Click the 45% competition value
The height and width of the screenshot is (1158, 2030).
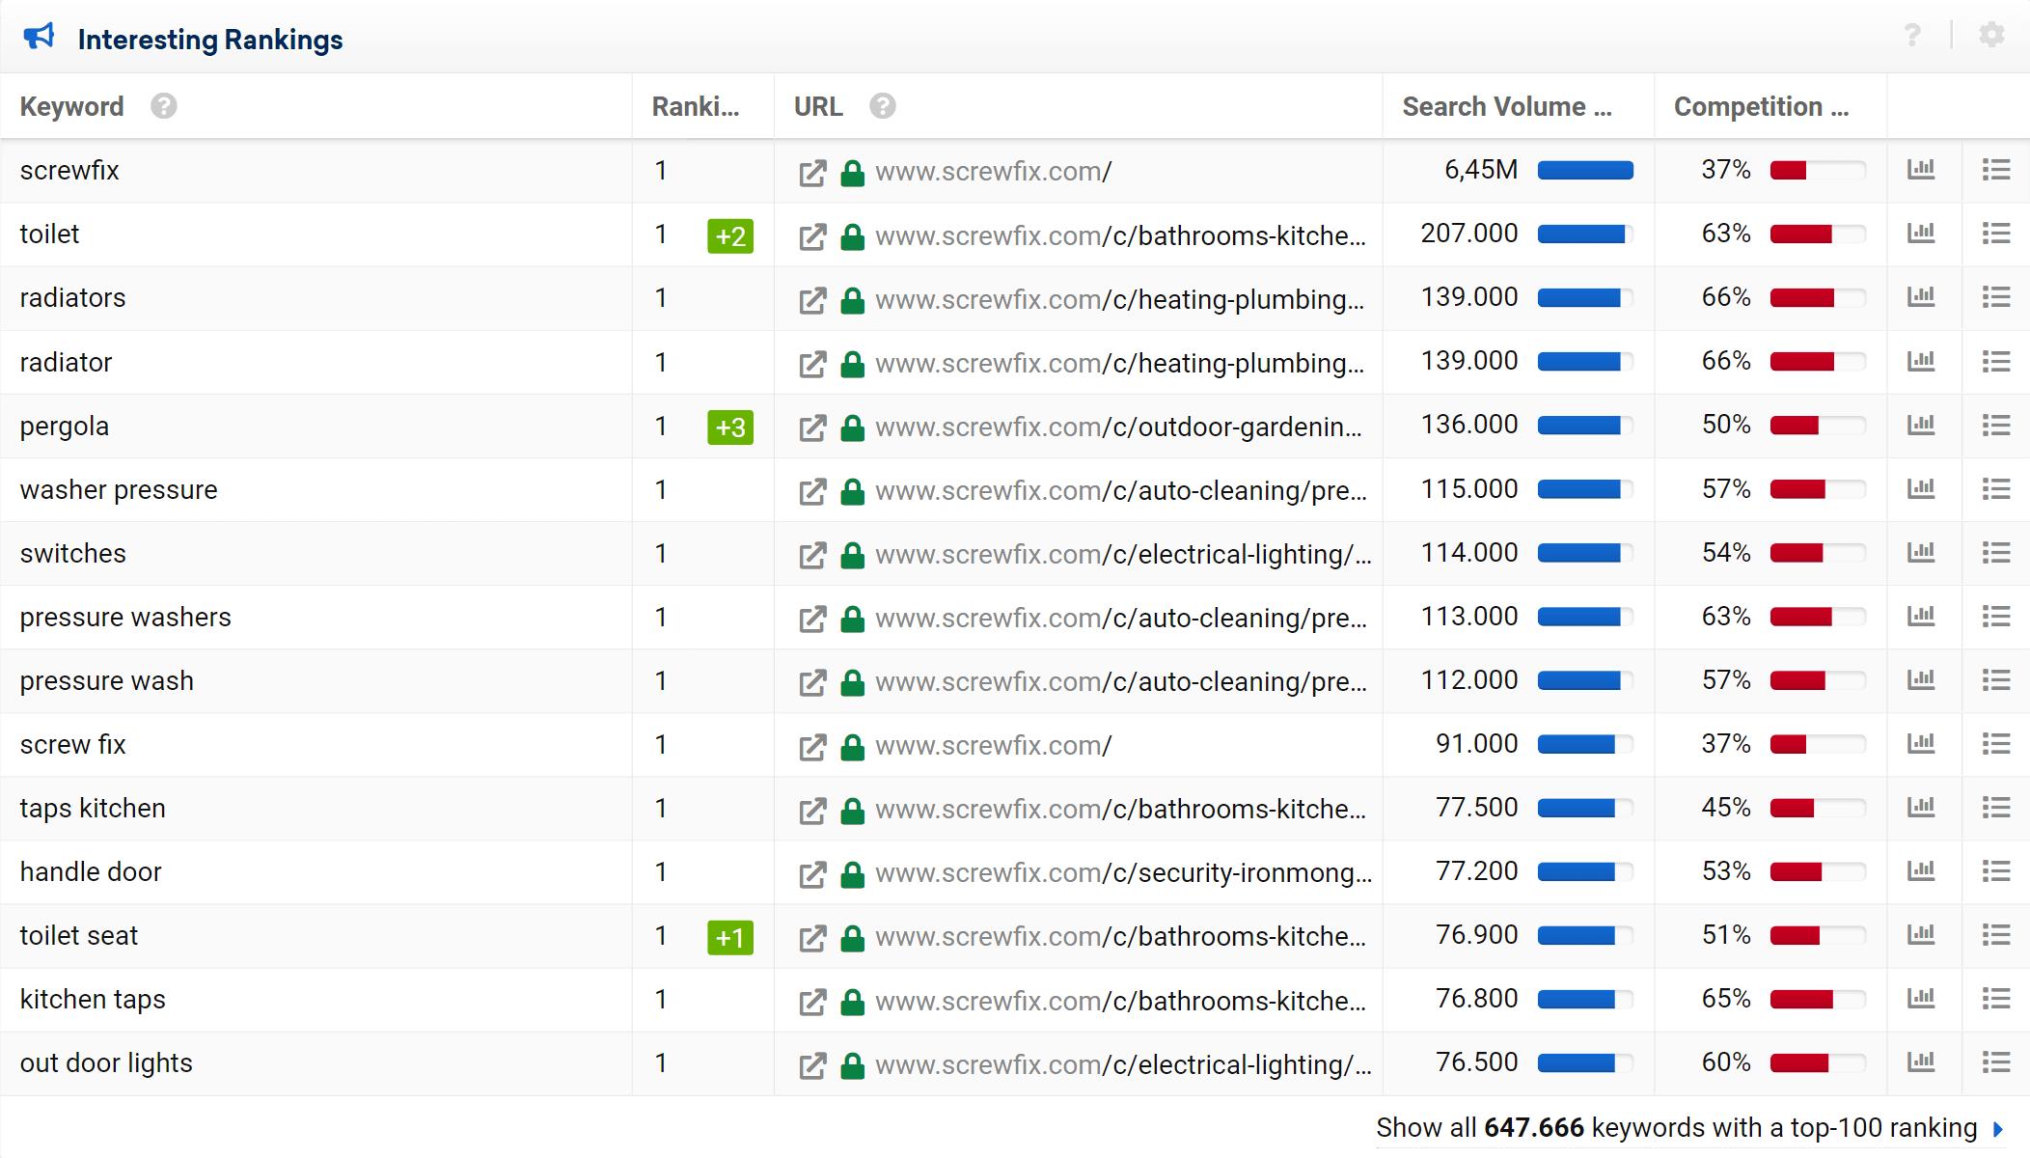pos(1726,807)
